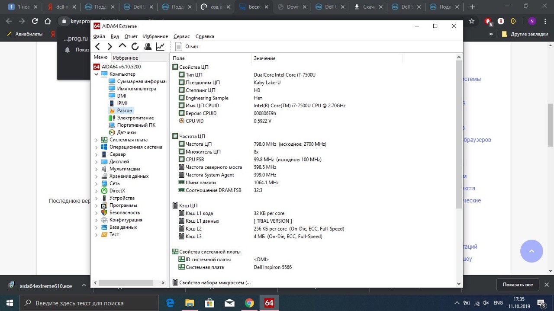554x311 pixels.
Task: Open the Вид menu
Action: tap(115, 37)
